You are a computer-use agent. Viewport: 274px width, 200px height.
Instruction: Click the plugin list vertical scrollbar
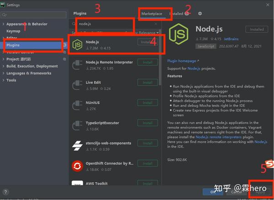point(160,57)
